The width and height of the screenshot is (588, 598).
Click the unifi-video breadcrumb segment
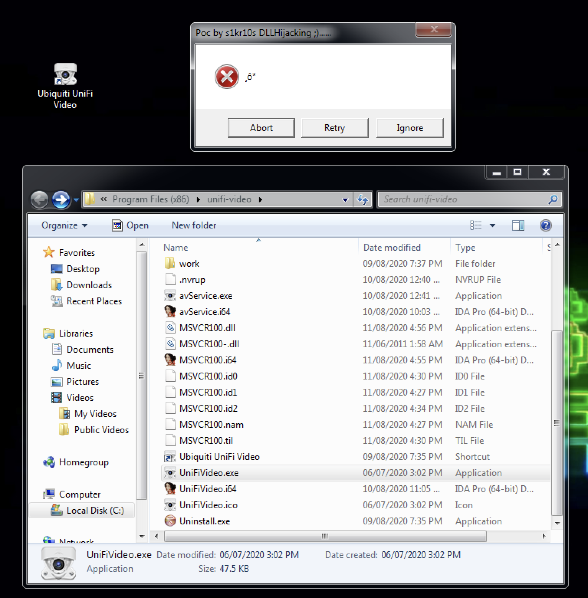point(229,199)
